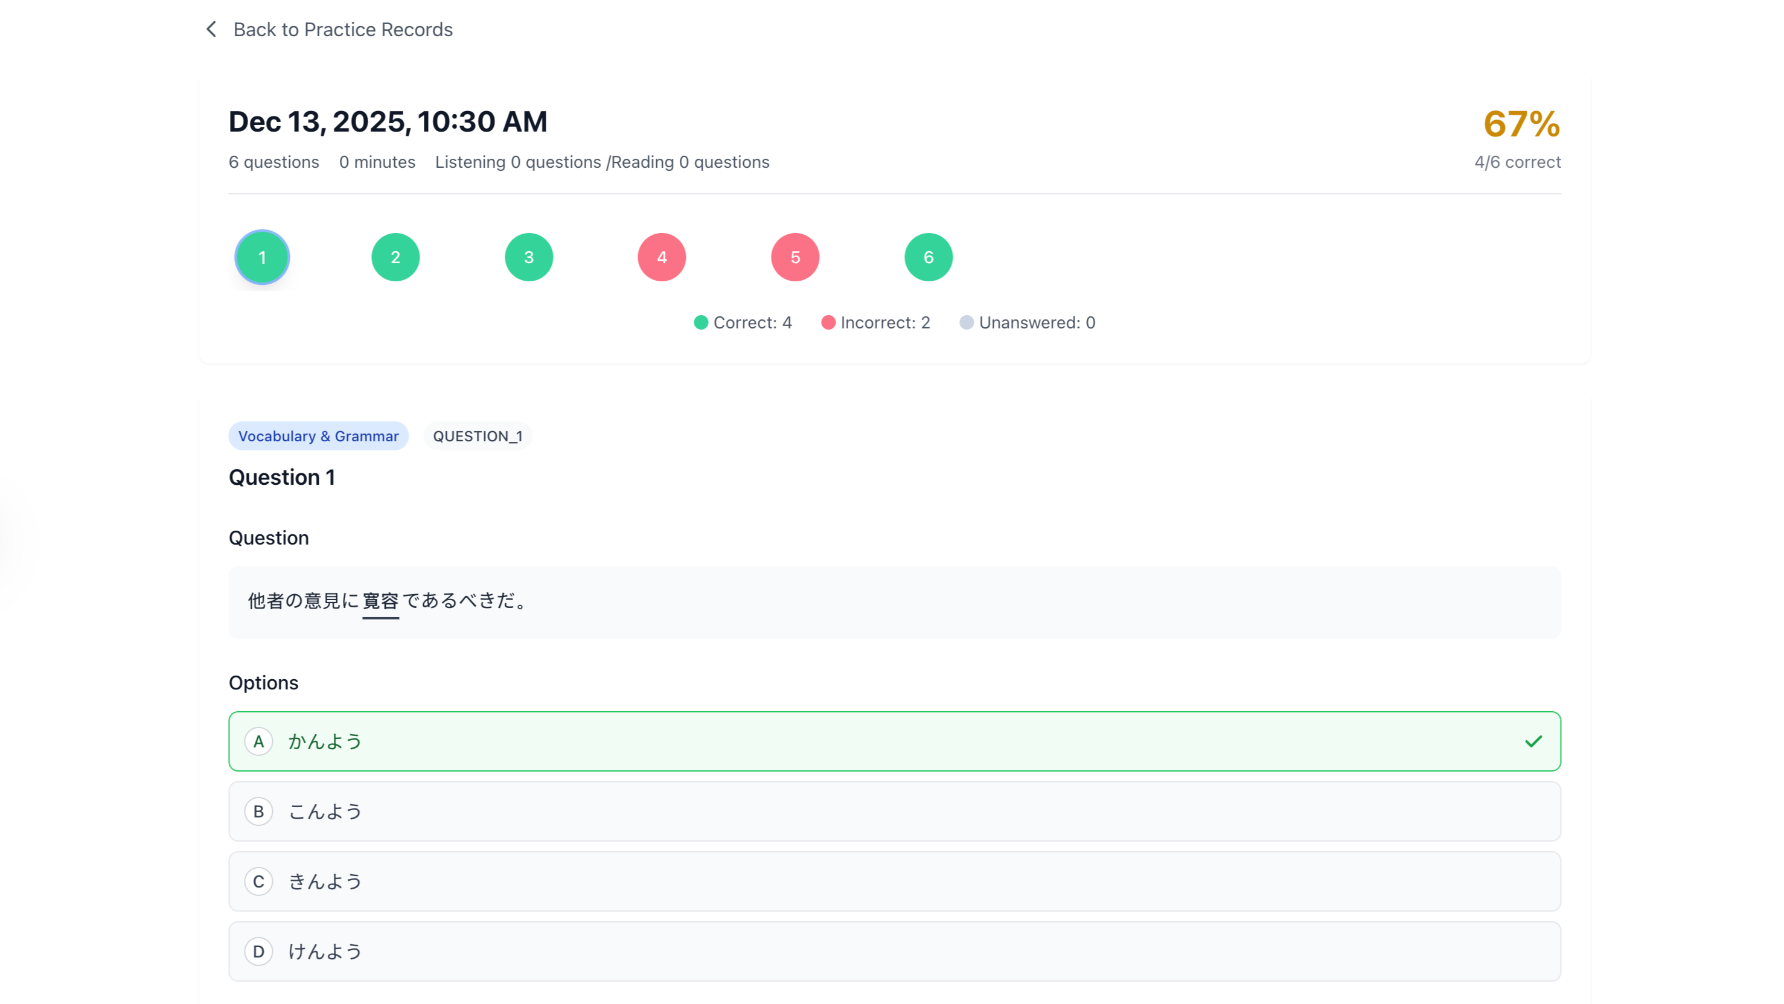Jump to question 5 using the red circle
The width and height of the screenshot is (1784, 1004).
coord(794,257)
